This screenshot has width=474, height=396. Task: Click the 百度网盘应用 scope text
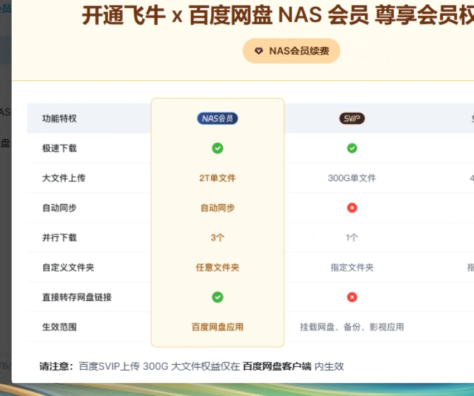click(x=217, y=327)
